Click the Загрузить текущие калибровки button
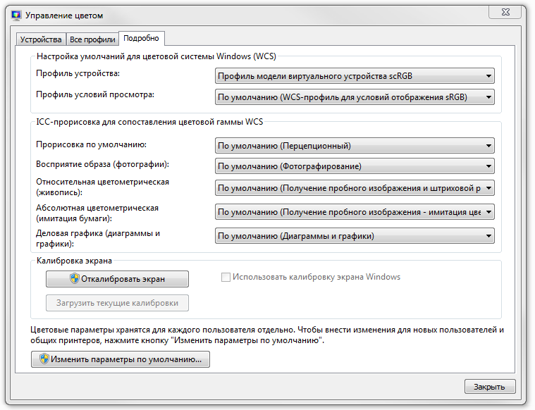535x410 pixels. point(117,304)
